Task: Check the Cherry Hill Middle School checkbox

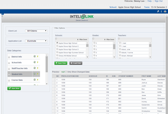Action: (57, 55)
